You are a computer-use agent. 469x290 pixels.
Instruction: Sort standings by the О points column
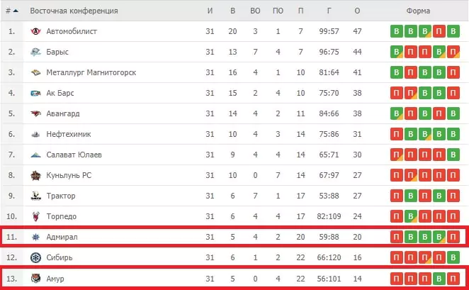point(357,11)
